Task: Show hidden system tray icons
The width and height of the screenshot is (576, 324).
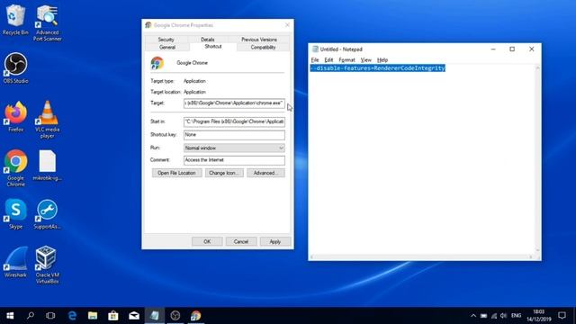Action: click(x=473, y=316)
